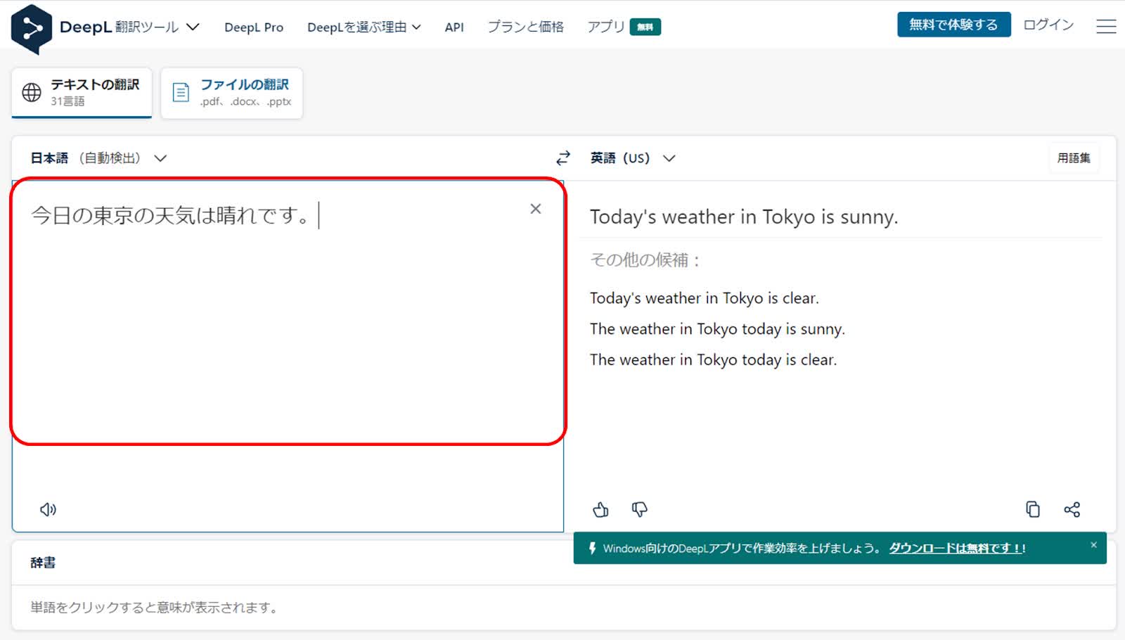Choose alternative 'Today's weather in Tokyo is clear.'
1125x640 pixels.
[x=705, y=298]
